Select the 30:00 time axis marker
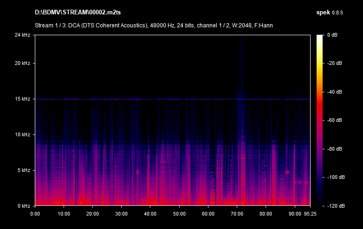363x229 pixels. (x=121, y=214)
